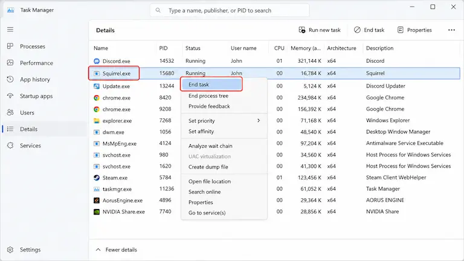Click the Processes sidebar icon

pos(10,46)
